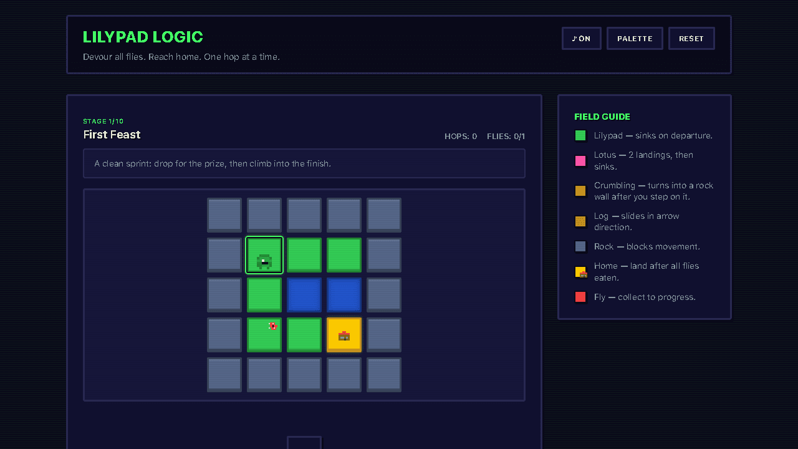Click the 'FLIES: 0/1' counter
Viewport: 798px width, 449px height.
tap(506, 136)
